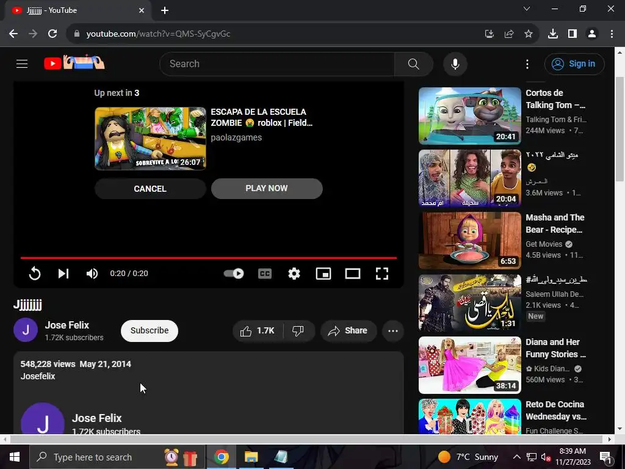This screenshot has height=469, width=625.
Task: Install app icon in address bar
Action: [489, 34]
